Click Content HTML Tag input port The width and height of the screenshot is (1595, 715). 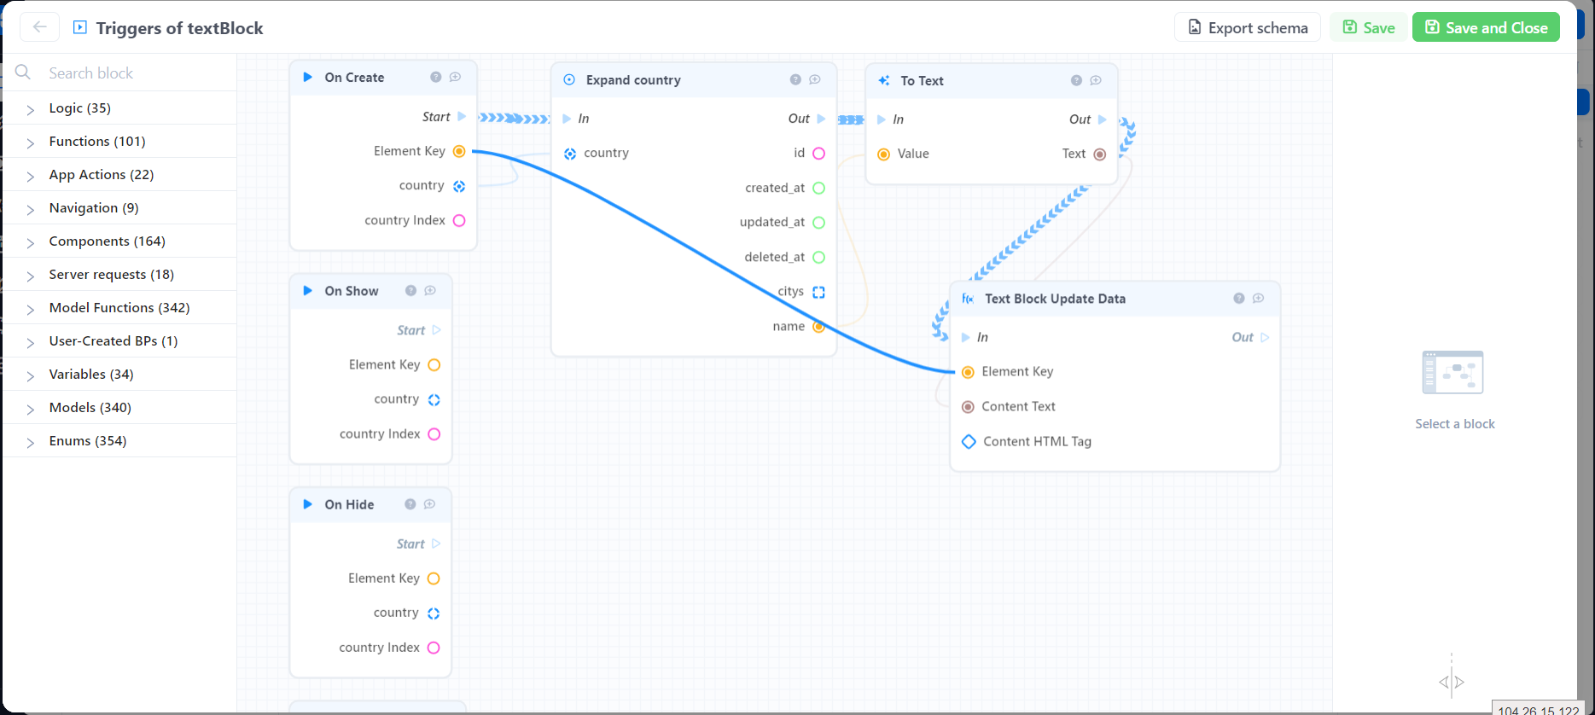(969, 441)
